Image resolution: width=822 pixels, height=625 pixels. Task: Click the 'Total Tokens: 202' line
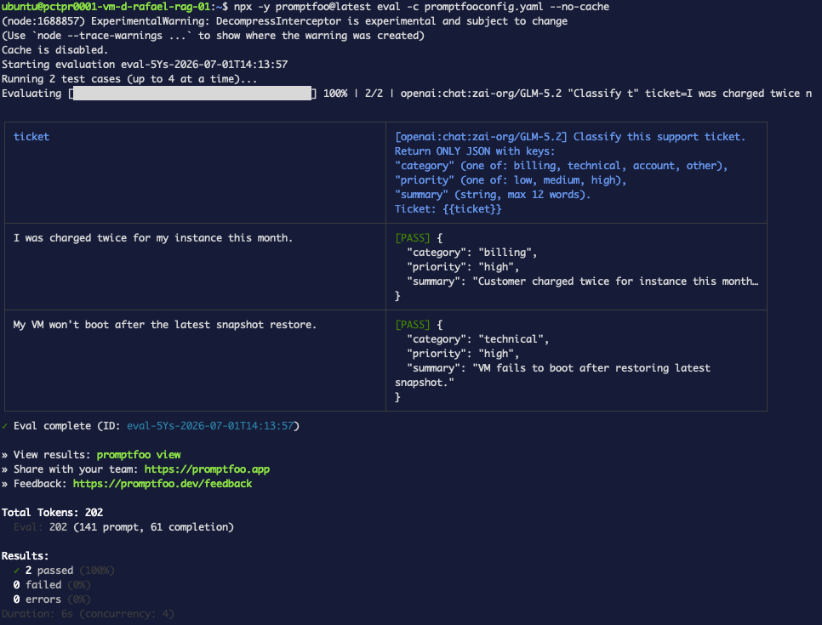tap(53, 513)
